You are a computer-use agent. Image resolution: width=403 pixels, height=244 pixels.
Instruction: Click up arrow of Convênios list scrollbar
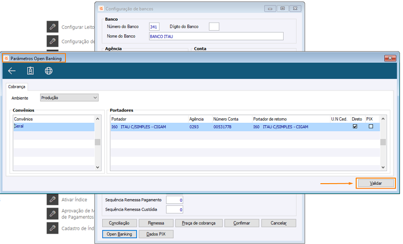[97, 119]
